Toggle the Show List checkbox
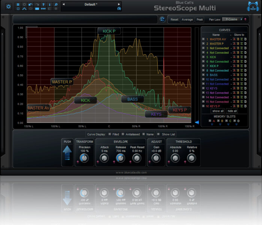 [x=158, y=134]
